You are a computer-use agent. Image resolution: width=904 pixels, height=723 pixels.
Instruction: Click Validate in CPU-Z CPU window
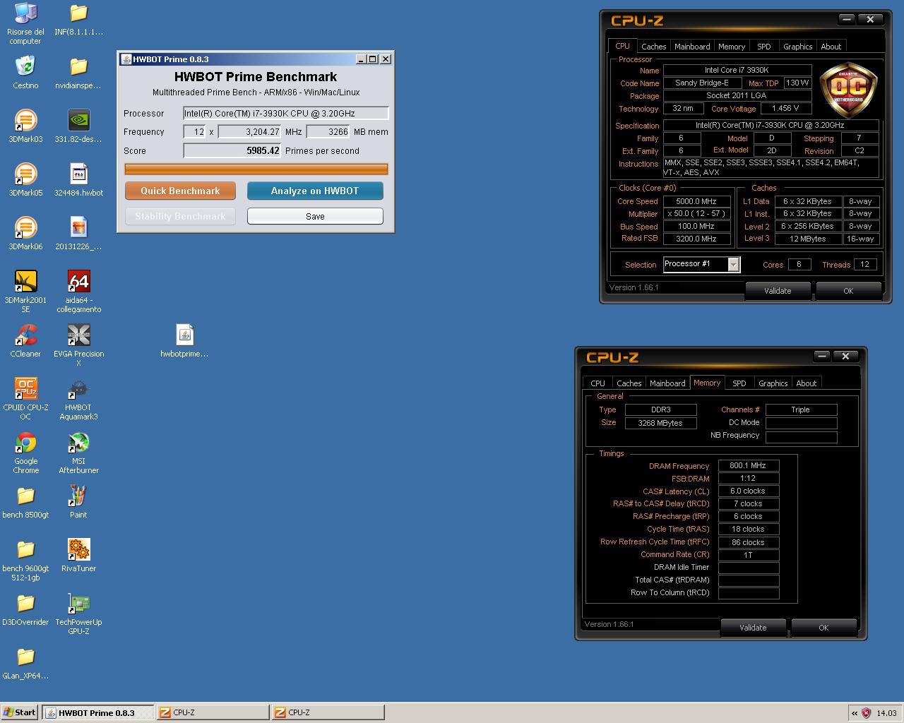pos(778,291)
